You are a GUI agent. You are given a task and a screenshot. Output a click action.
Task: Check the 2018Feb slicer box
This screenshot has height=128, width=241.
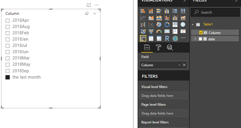7,33
